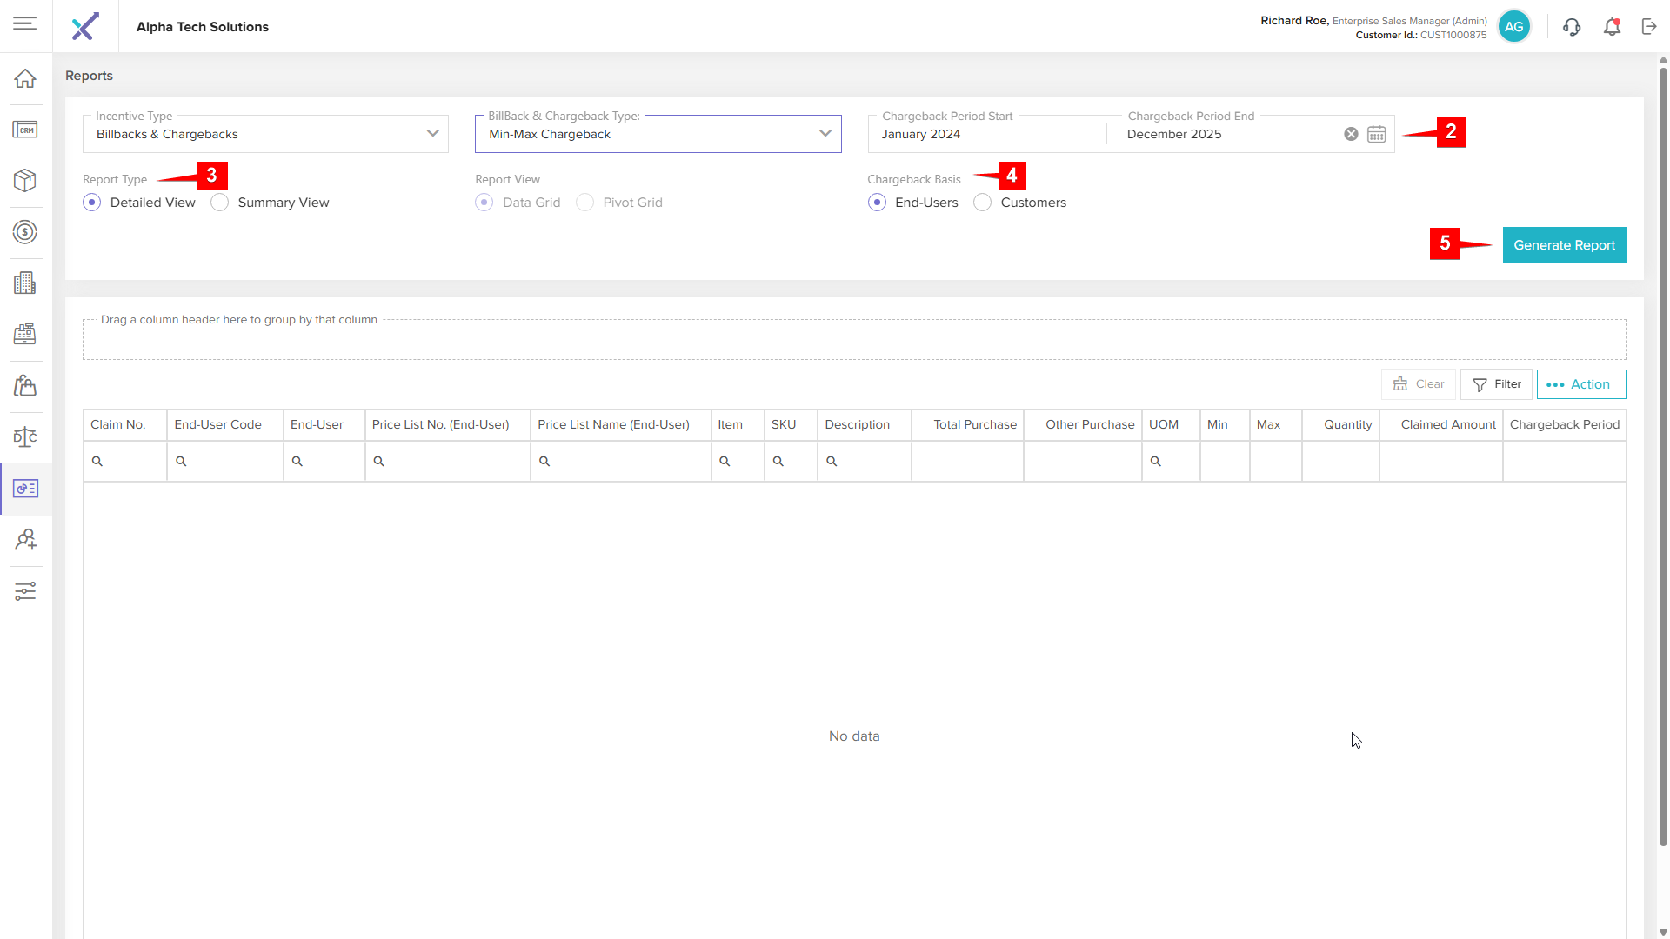Click the Generate Report button
This screenshot has height=939, width=1670.
1564,245
